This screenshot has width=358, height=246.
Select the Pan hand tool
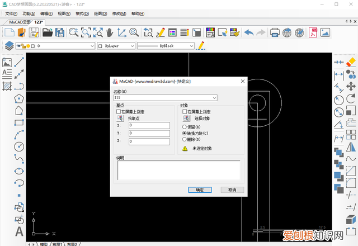(110, 32)
